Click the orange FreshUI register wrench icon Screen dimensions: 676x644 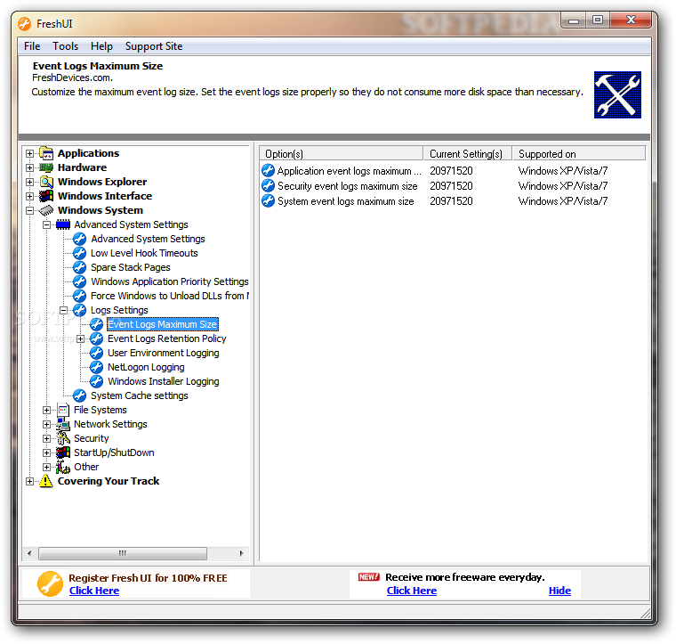point(50,583)
